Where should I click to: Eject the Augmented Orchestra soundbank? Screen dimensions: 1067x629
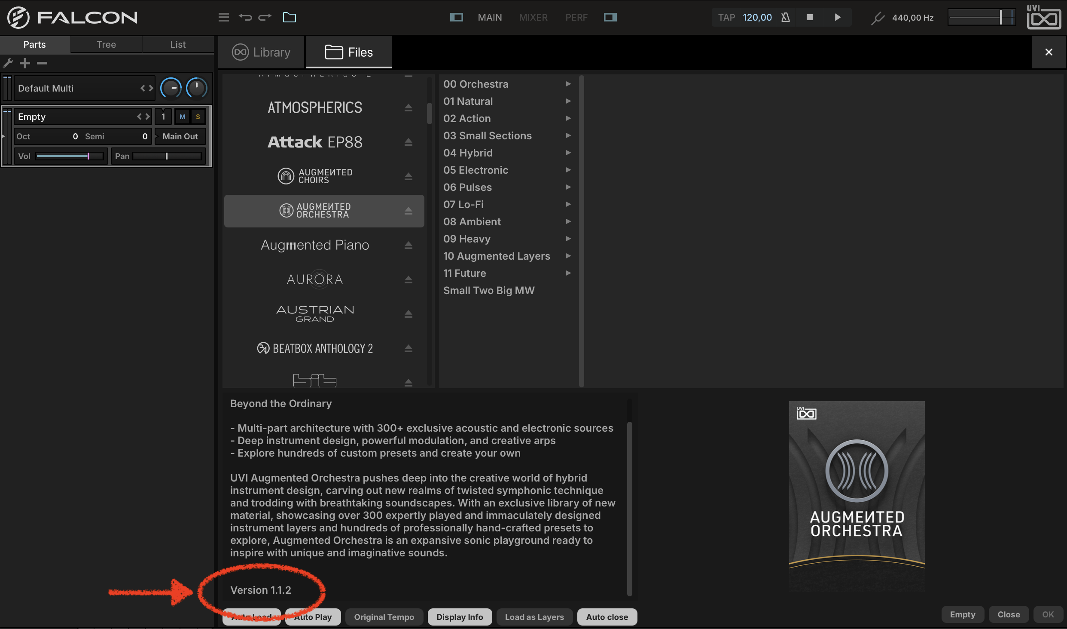click(409, 211)
